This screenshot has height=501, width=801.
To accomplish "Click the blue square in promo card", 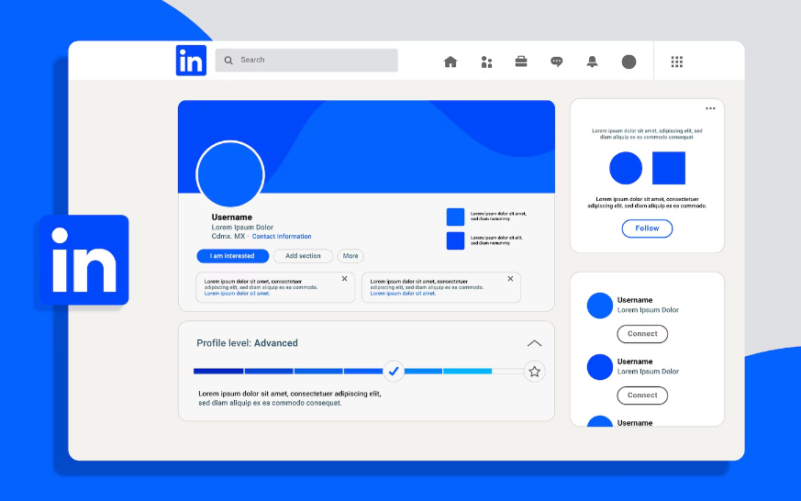I will [669, 168].
